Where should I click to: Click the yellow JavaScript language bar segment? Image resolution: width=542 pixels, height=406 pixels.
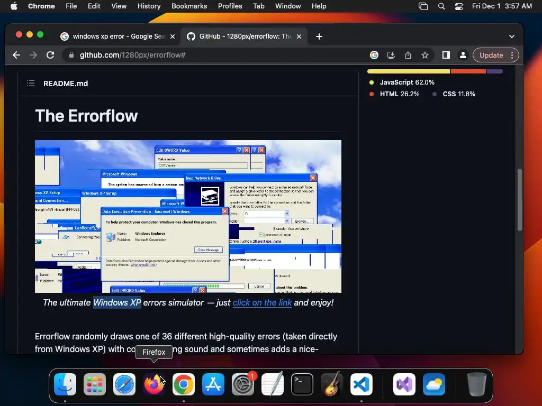pyautogui.click(x=409, y=71)
